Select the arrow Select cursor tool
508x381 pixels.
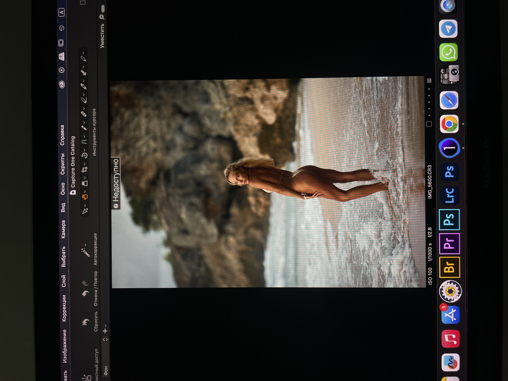(85, 211)
